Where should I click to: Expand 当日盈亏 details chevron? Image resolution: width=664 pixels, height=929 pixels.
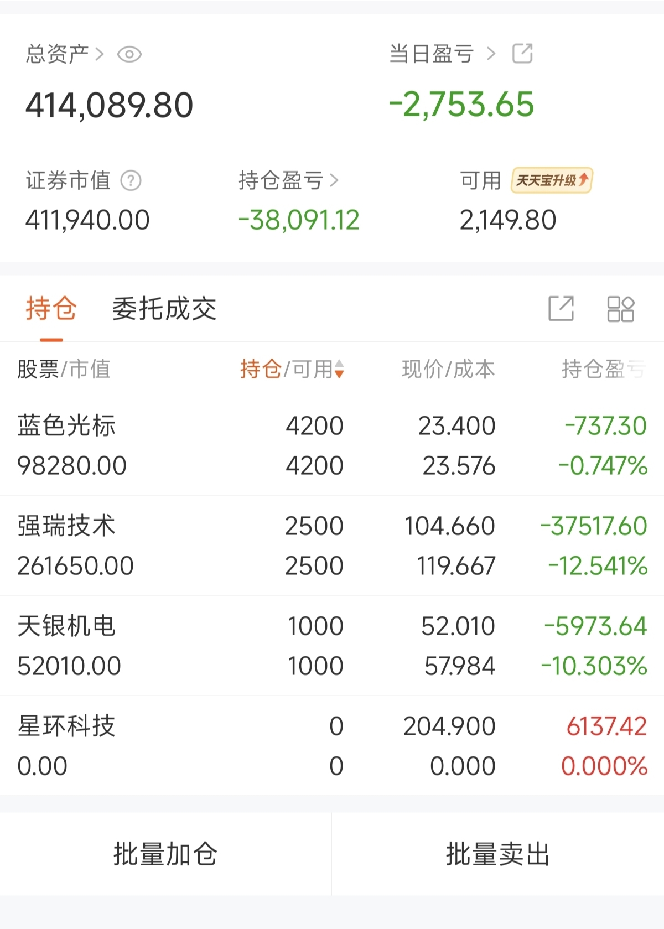(491, 54)
